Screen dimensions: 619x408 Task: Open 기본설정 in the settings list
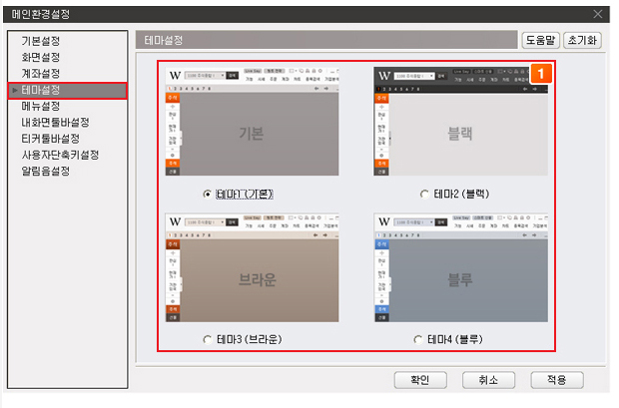[41, 42]
